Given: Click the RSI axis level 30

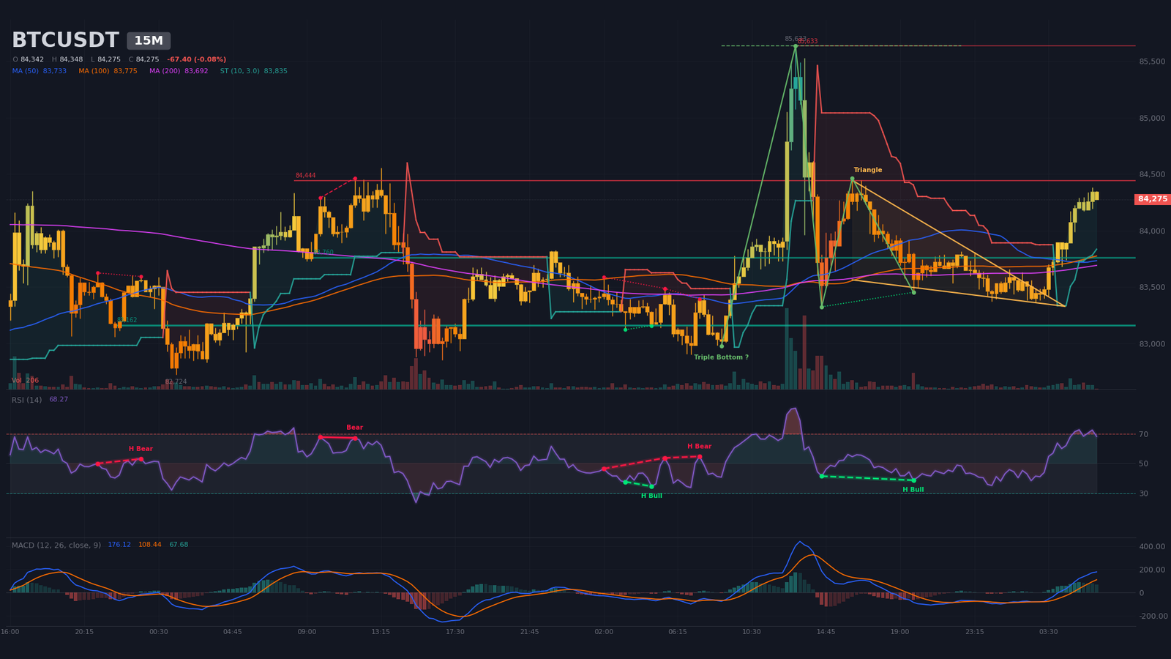Looking at the screenshot, I should pyautogui.click(x=1143, y=494).
